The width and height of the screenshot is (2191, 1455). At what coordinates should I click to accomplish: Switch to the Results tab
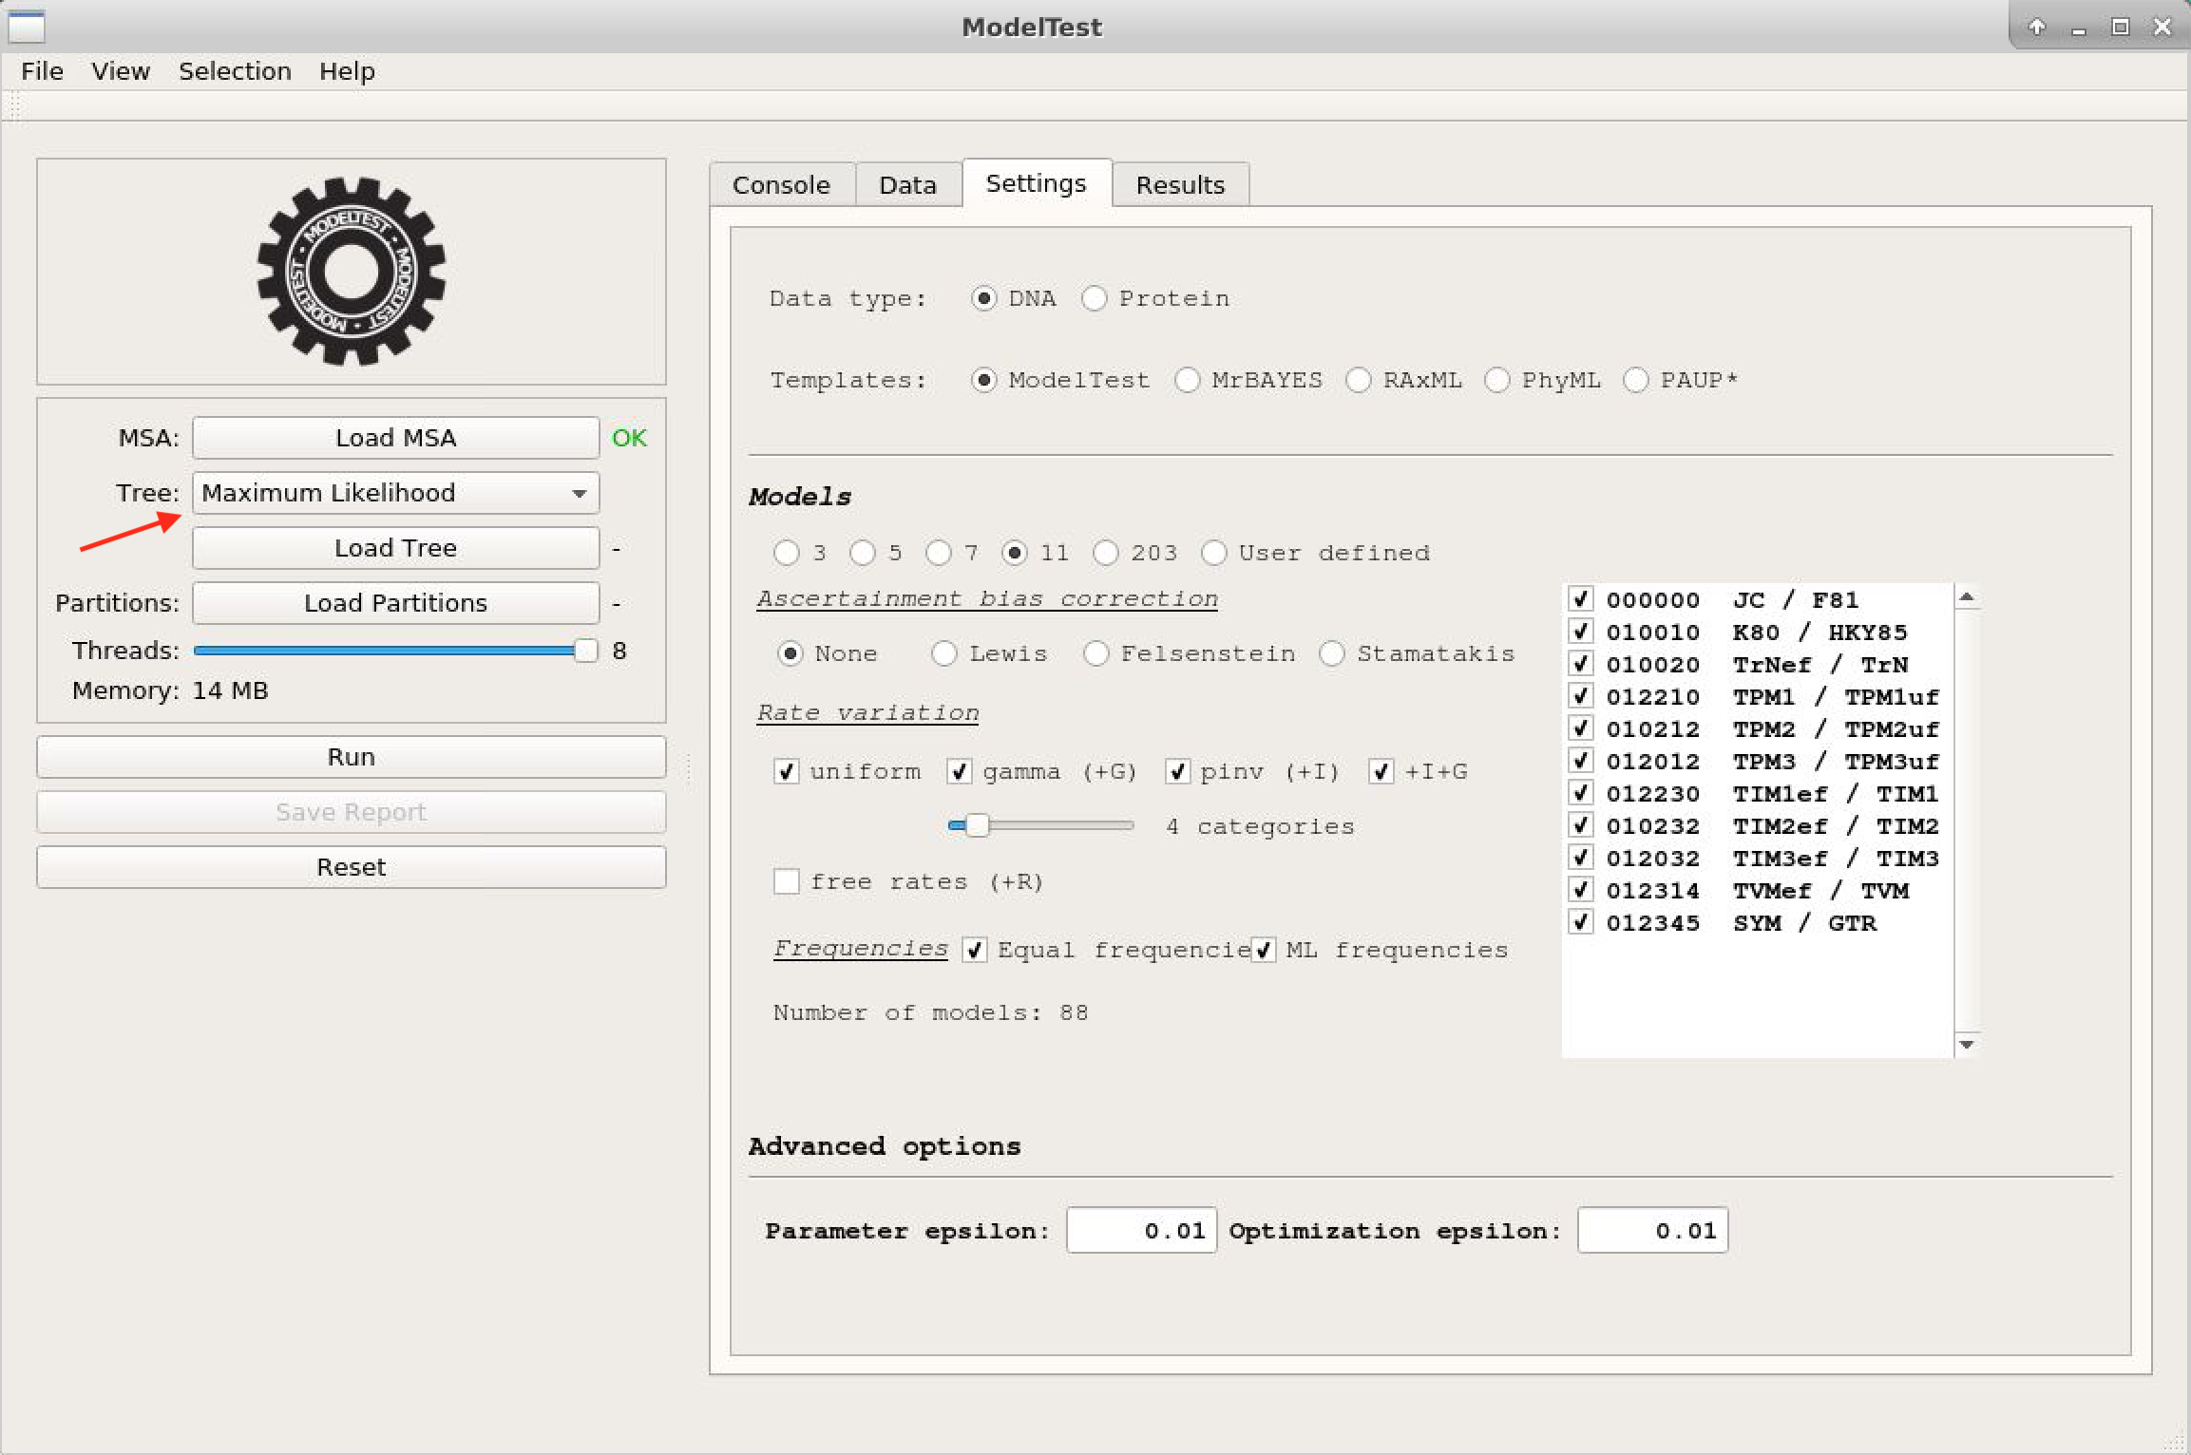click(x=1180, y=184)
